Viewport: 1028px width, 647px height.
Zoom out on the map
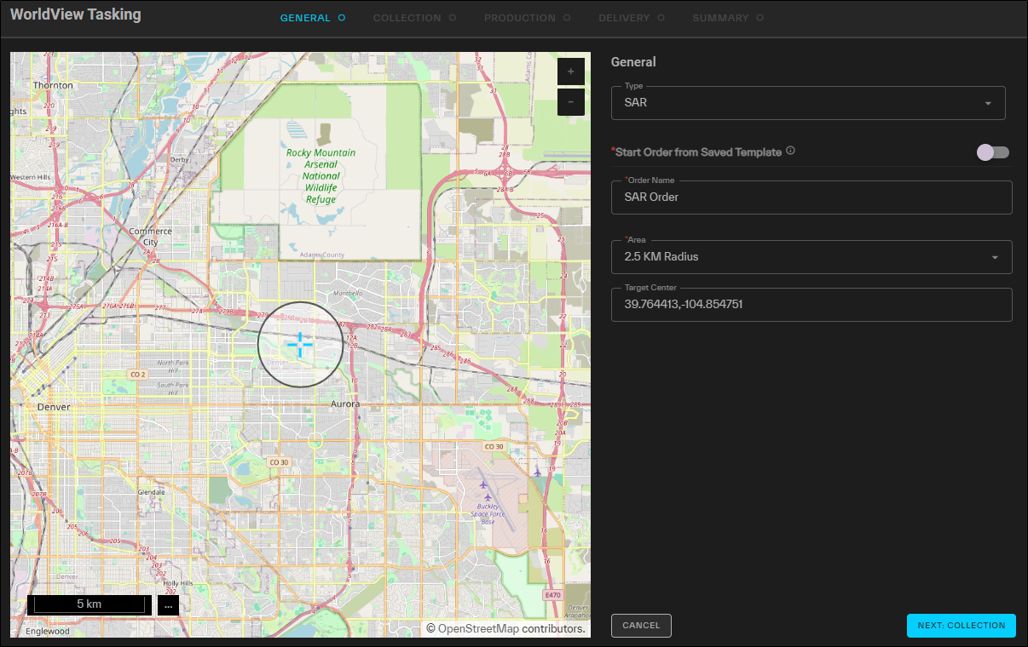[570, 102]
